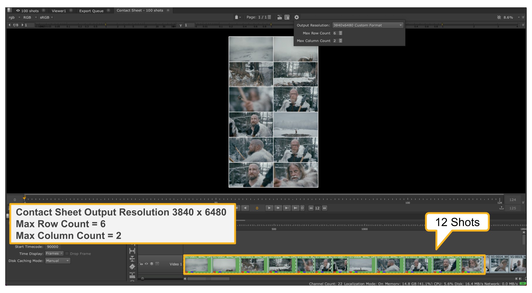Open the contact sheet settings gear
The width and height of the screenshot is (532, 293).
[x=297, y=17]
